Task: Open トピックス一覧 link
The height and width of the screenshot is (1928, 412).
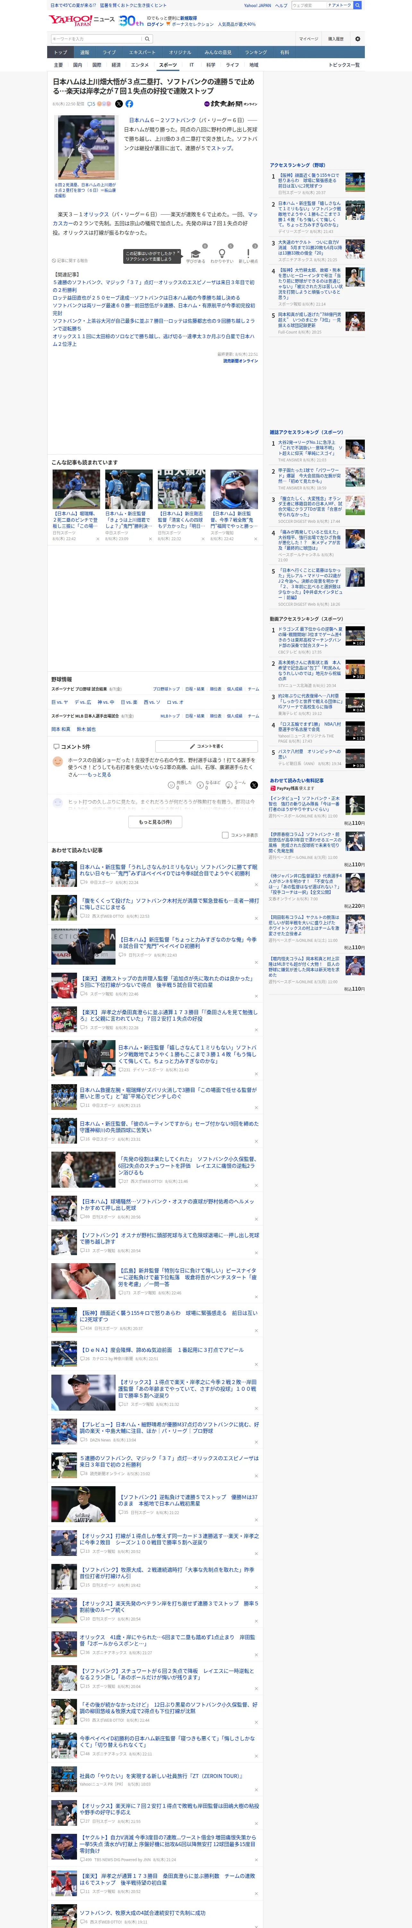Action: pos(344,65)
